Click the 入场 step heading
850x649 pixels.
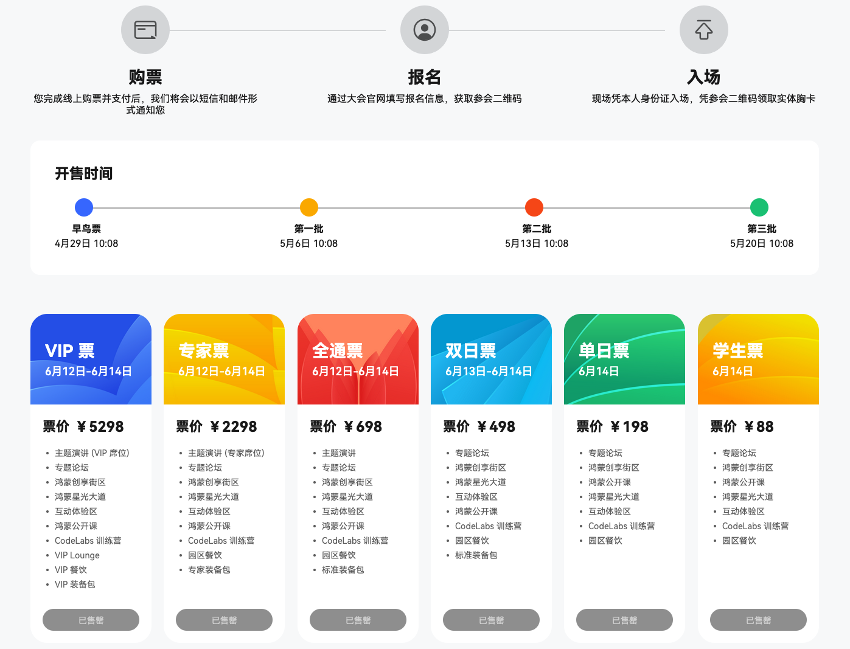[704, 77]
